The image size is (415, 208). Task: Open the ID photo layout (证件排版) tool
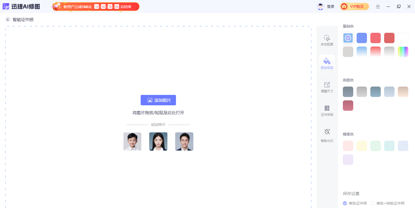click(x=327, y=110)
